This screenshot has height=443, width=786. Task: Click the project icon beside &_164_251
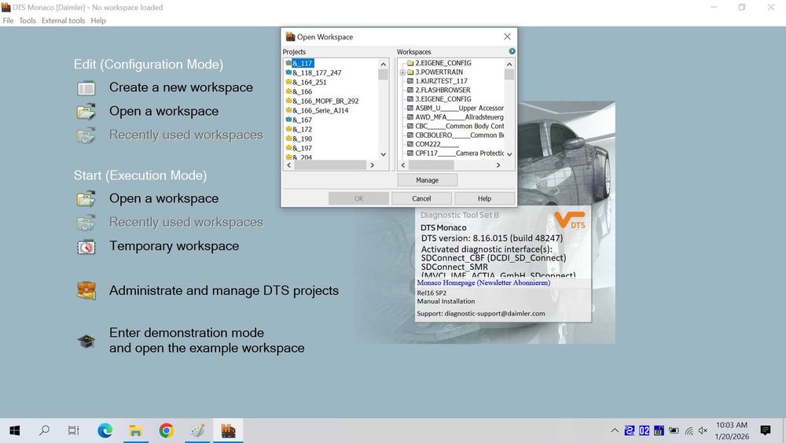[x=288, y=82]
